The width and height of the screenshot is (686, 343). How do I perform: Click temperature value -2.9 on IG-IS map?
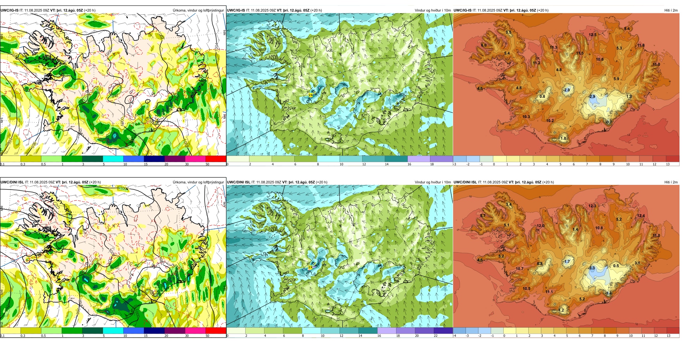click(591, 97)
